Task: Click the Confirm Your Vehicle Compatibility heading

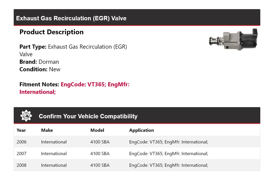Action: coord(88,116)
